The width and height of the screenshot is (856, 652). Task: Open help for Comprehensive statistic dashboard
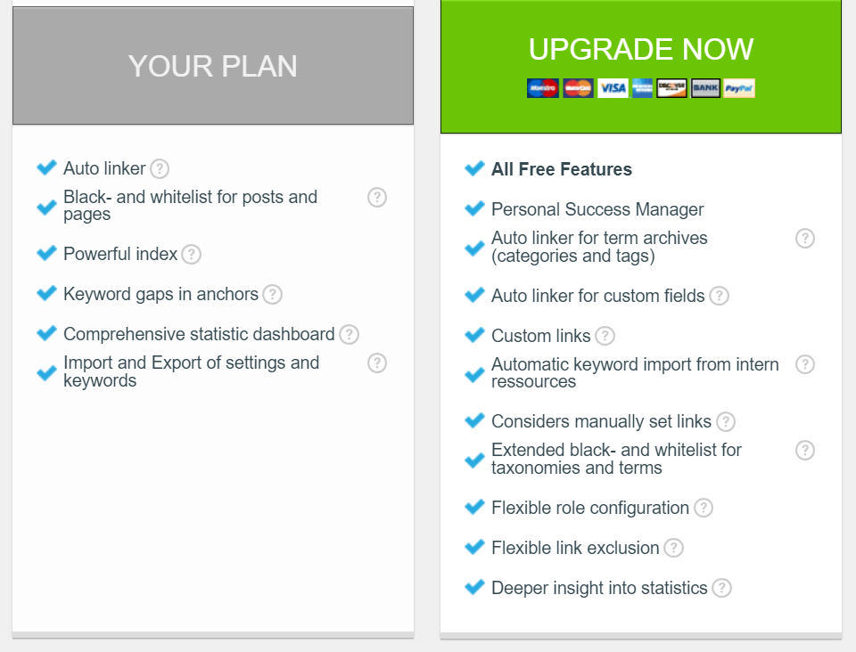tap(349, 334)
